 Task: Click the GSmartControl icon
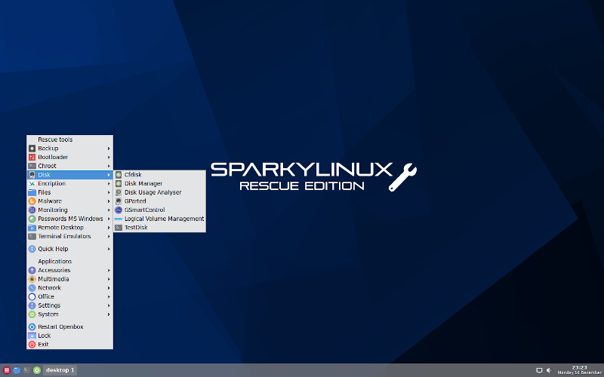[119, 210]
